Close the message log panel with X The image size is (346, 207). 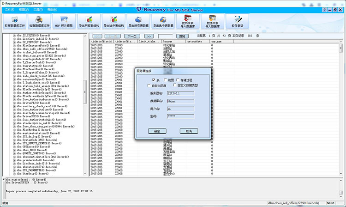tap(4, 179)
